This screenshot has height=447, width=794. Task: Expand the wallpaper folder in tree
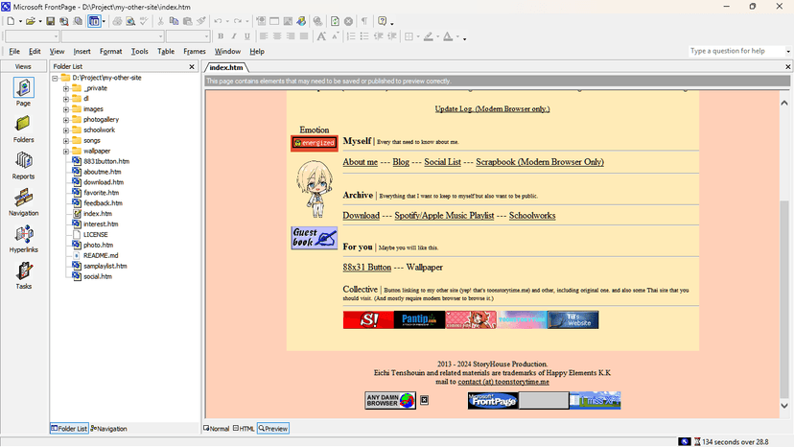click(x=66, y=151)
